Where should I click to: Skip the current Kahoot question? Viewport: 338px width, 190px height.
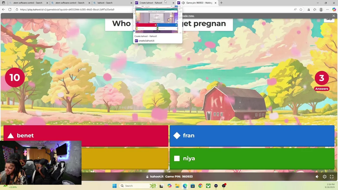point(329,19)
